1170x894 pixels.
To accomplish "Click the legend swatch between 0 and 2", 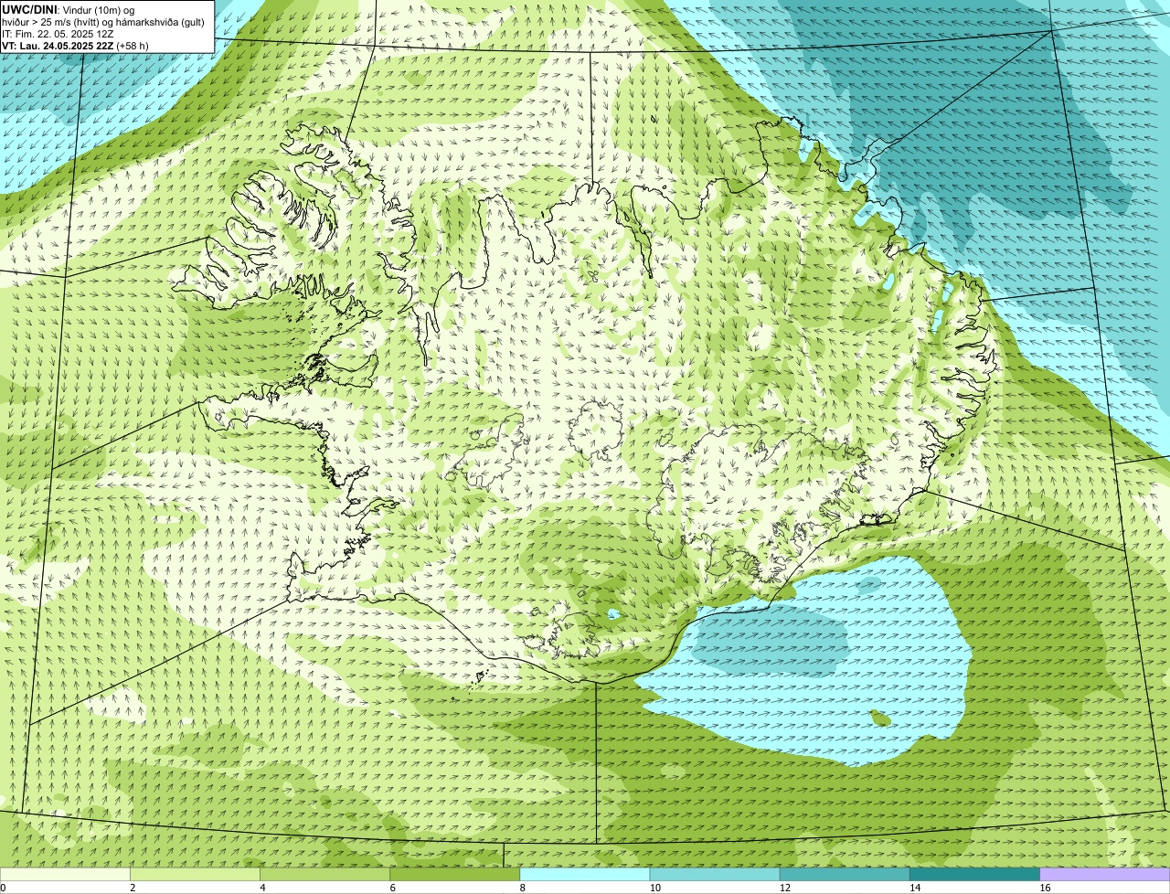I will 65,875.
